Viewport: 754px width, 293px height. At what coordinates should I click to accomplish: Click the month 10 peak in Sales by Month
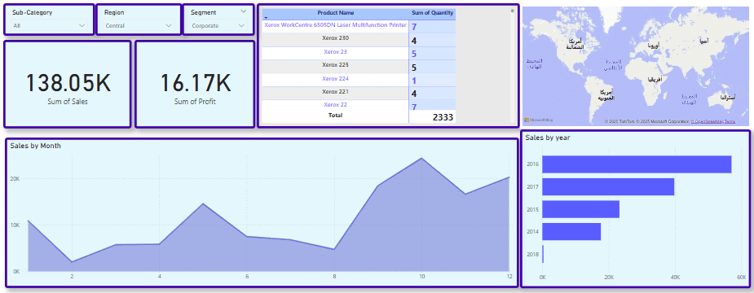click(421, 158)
